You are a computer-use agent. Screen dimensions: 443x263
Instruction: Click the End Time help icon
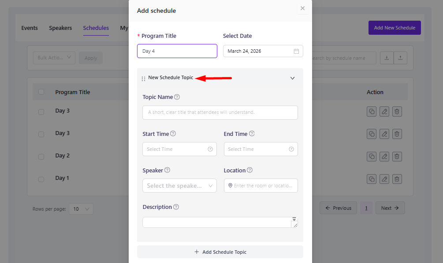tap(252, 134)
